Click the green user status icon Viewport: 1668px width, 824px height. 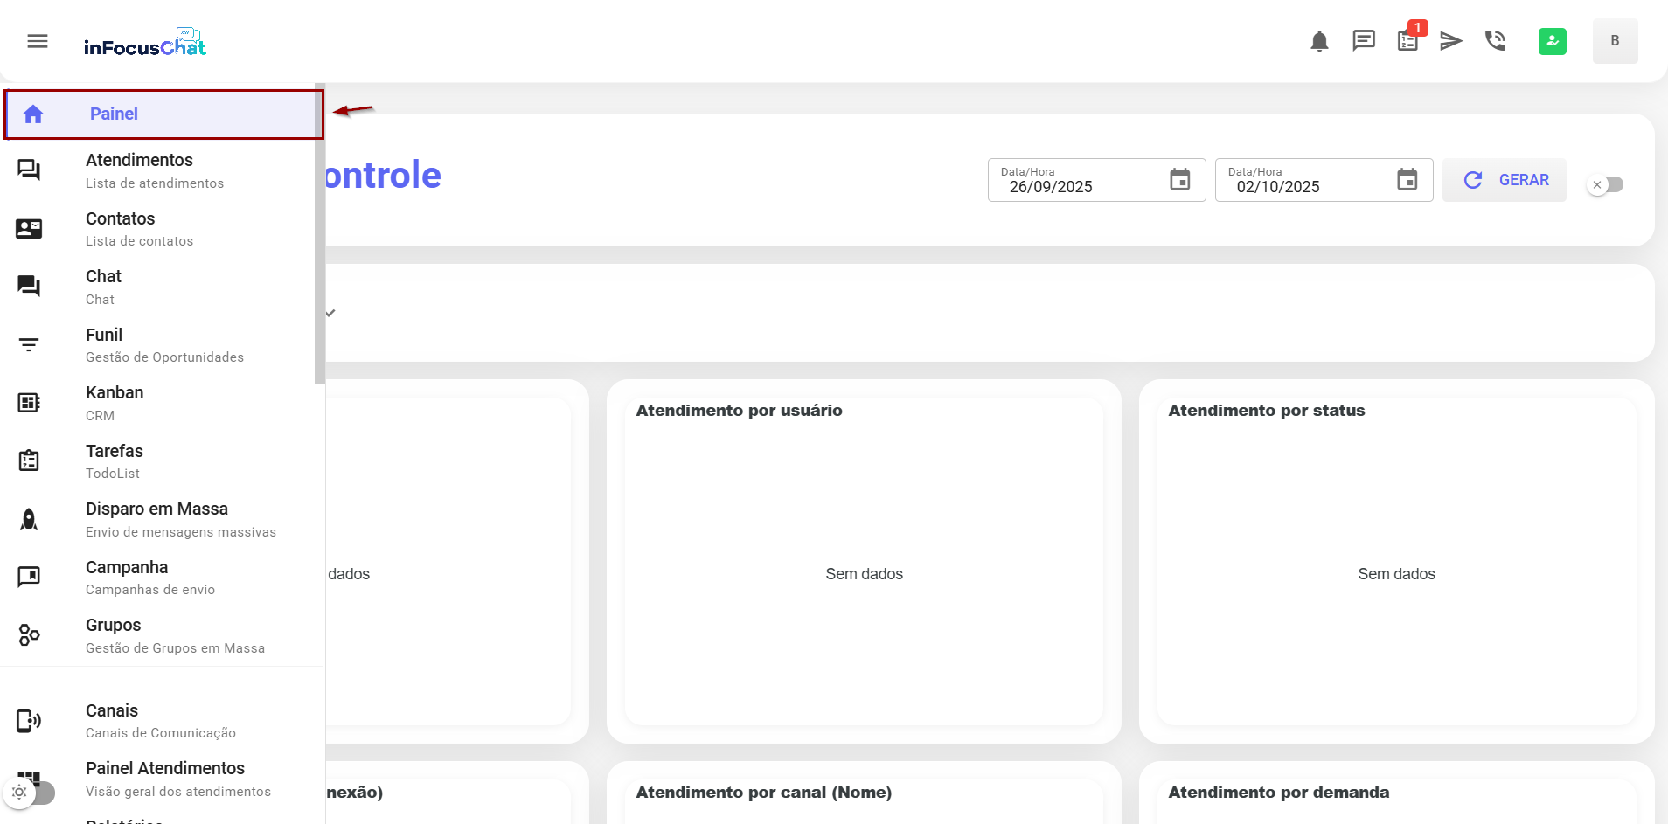point(1552,41)
